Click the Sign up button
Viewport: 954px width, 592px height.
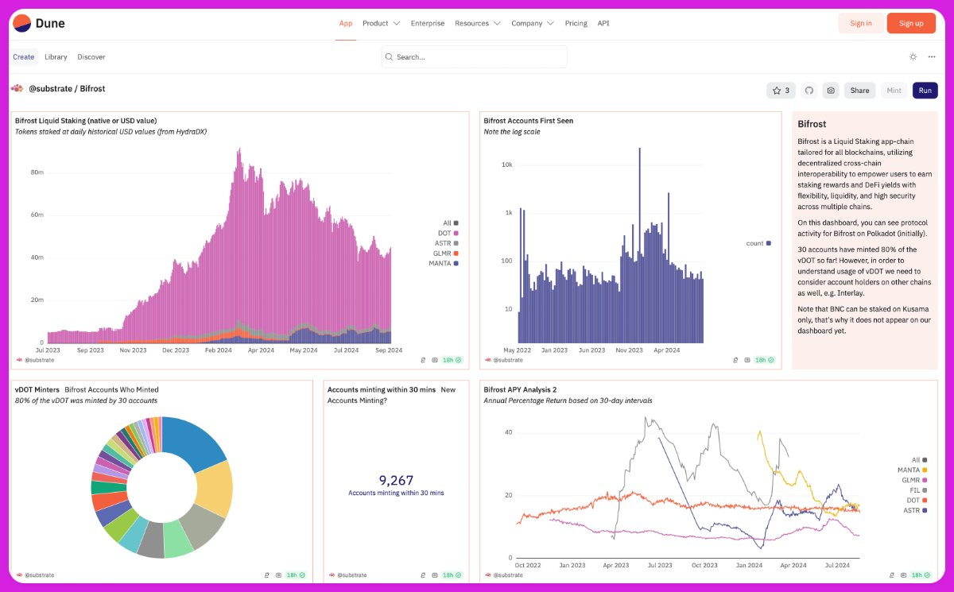911,23
